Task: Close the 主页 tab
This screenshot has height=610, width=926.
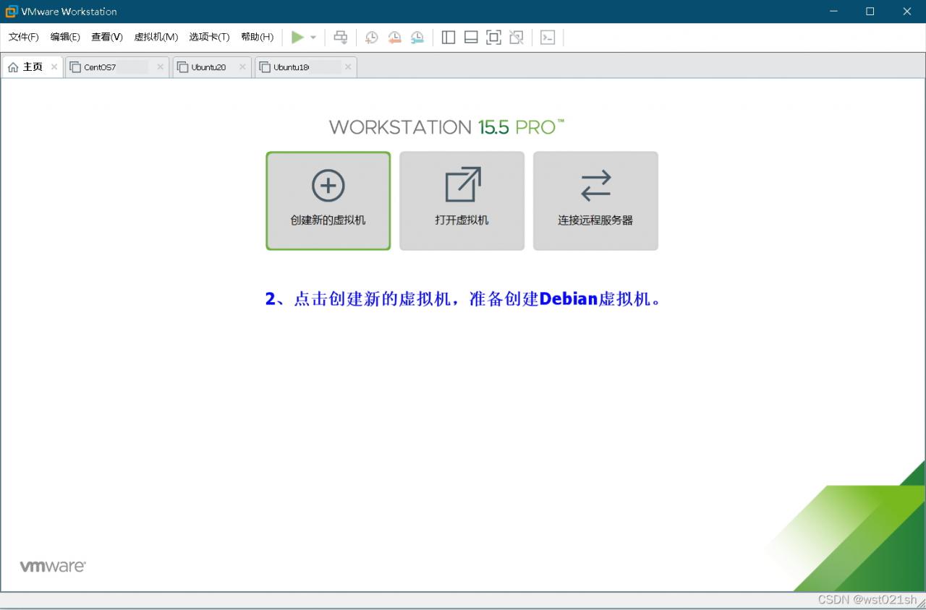Action: [54, 67]
